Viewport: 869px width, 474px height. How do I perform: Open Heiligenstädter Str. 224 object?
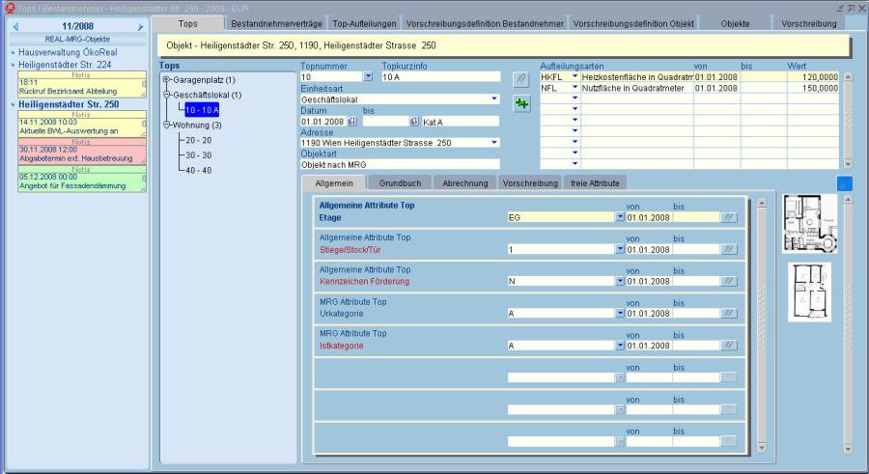coord(65,65)
